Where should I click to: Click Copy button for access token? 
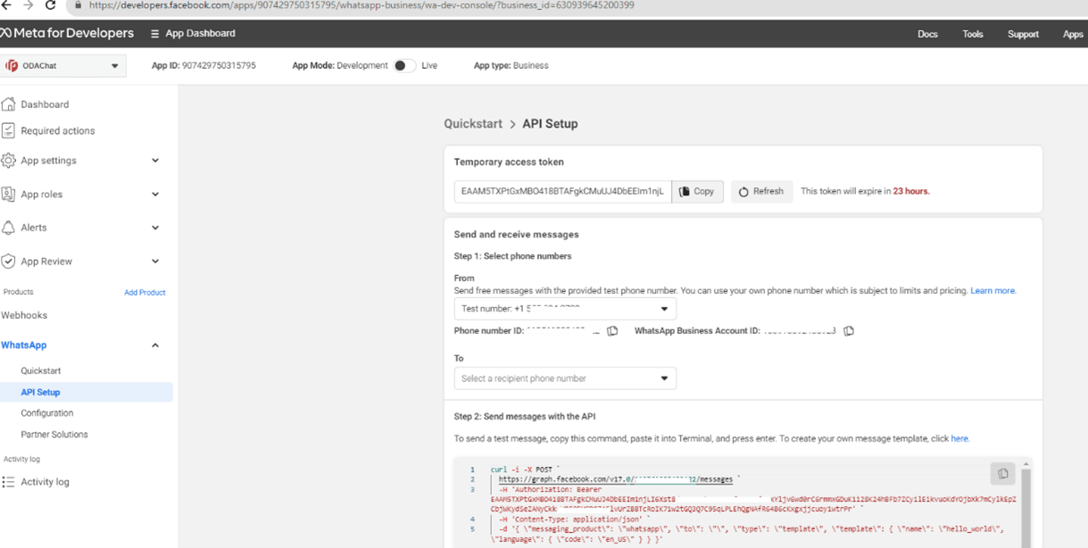click(697, 191)
